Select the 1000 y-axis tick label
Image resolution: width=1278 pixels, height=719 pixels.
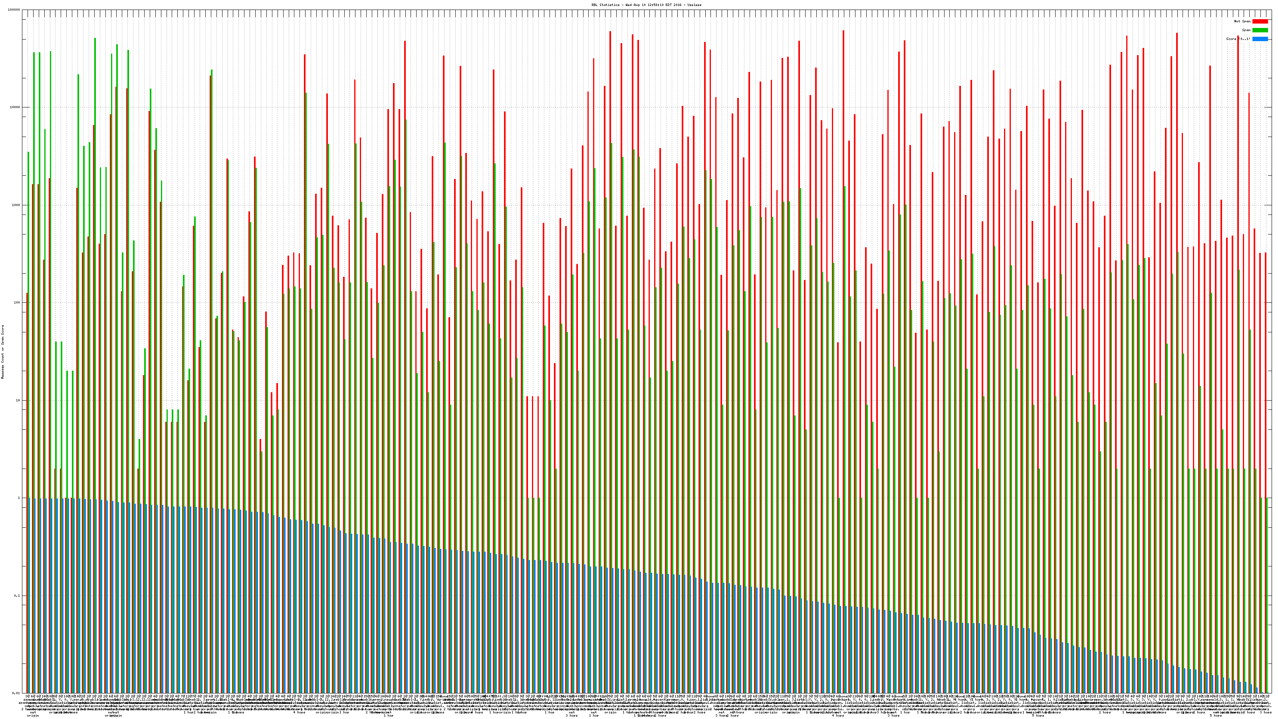(16, 205)
